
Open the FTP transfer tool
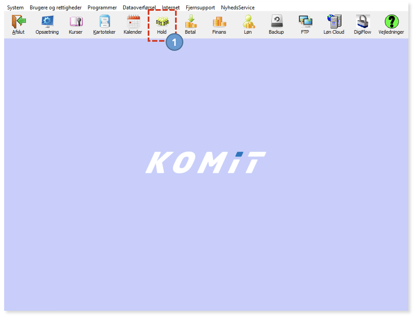(x=305, y=25)
